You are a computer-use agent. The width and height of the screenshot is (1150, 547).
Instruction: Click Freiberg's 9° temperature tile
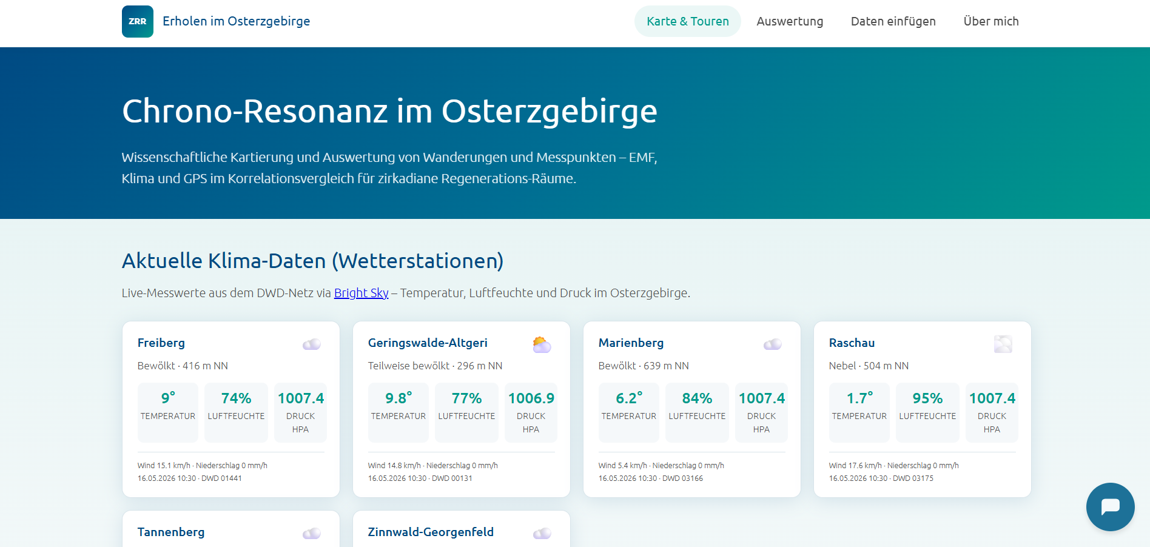click(168, 412)
